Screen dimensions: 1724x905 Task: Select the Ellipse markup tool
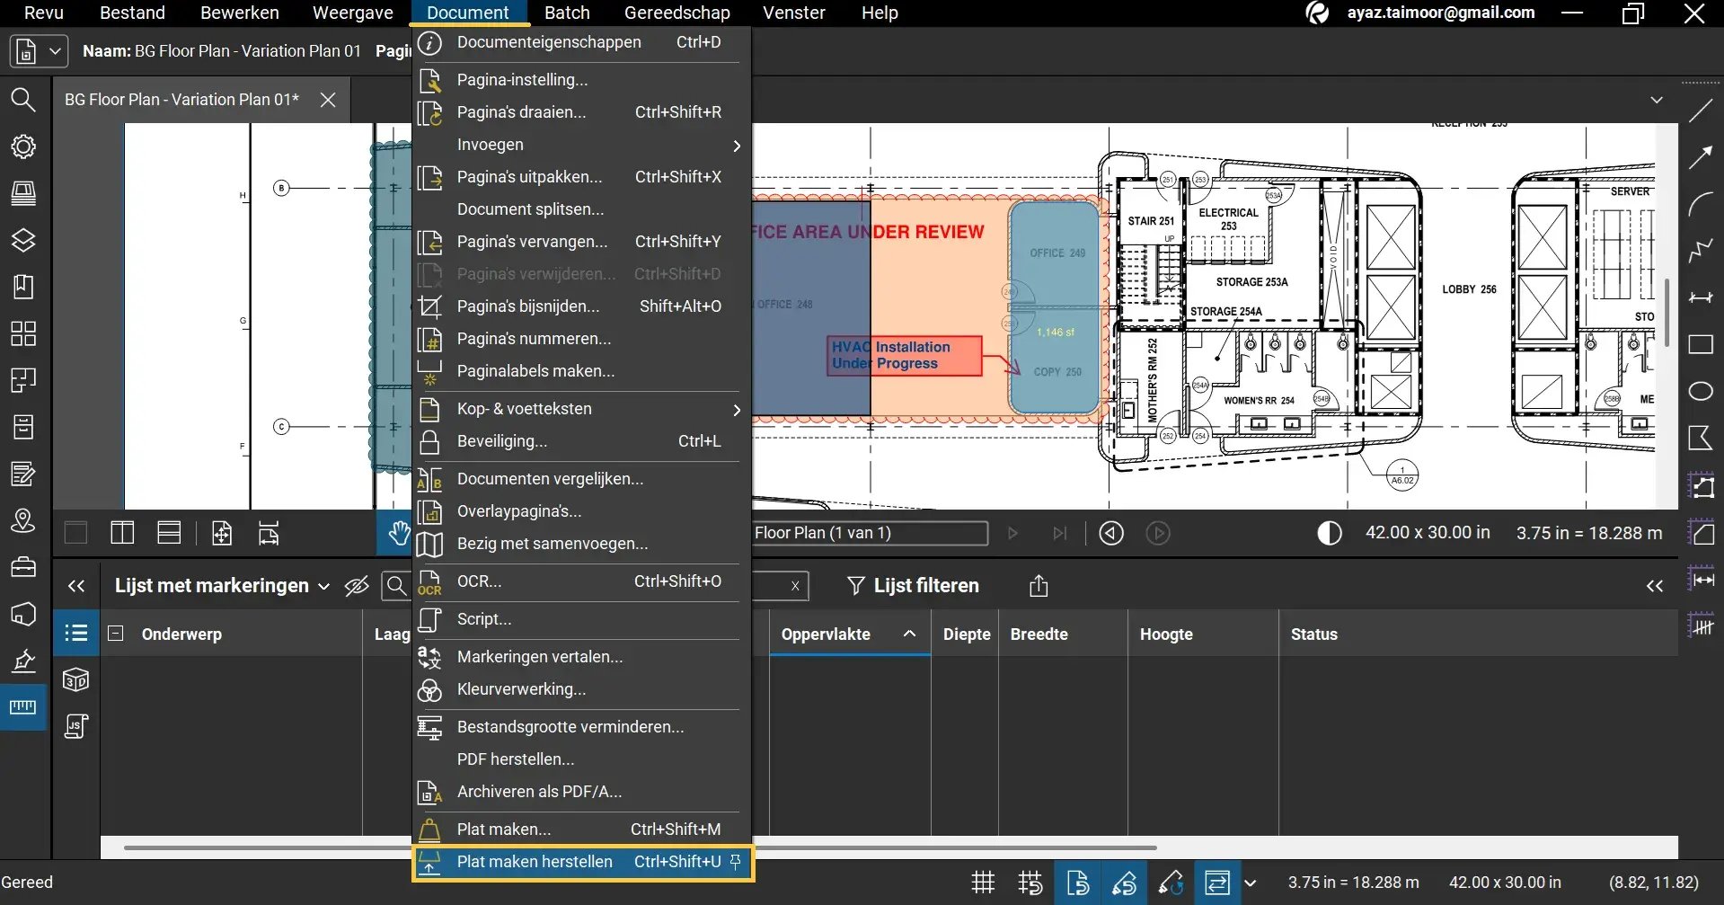click(1701, 391)
